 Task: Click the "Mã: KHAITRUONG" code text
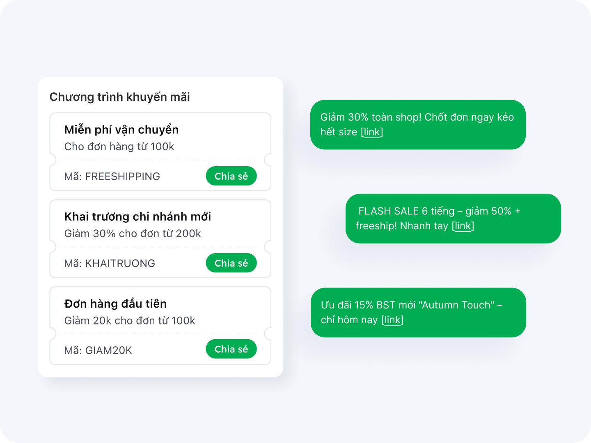[110, 263]
